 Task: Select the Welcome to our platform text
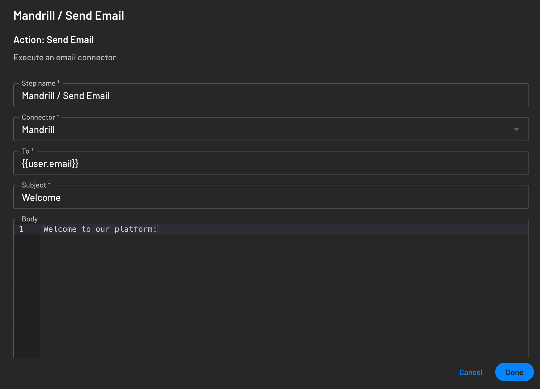100,229
